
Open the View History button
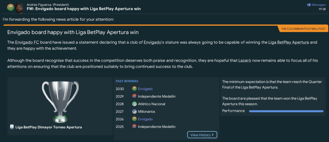202,135
